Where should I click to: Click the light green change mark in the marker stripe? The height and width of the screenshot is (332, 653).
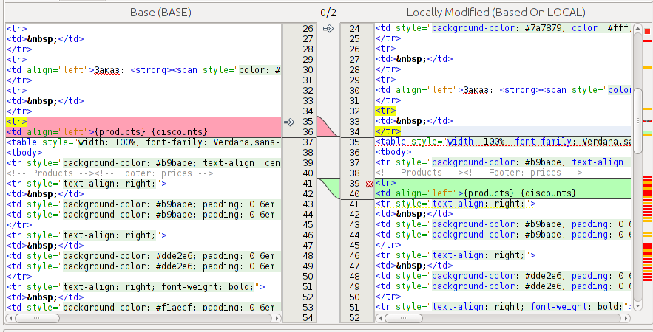pos(647,134)
